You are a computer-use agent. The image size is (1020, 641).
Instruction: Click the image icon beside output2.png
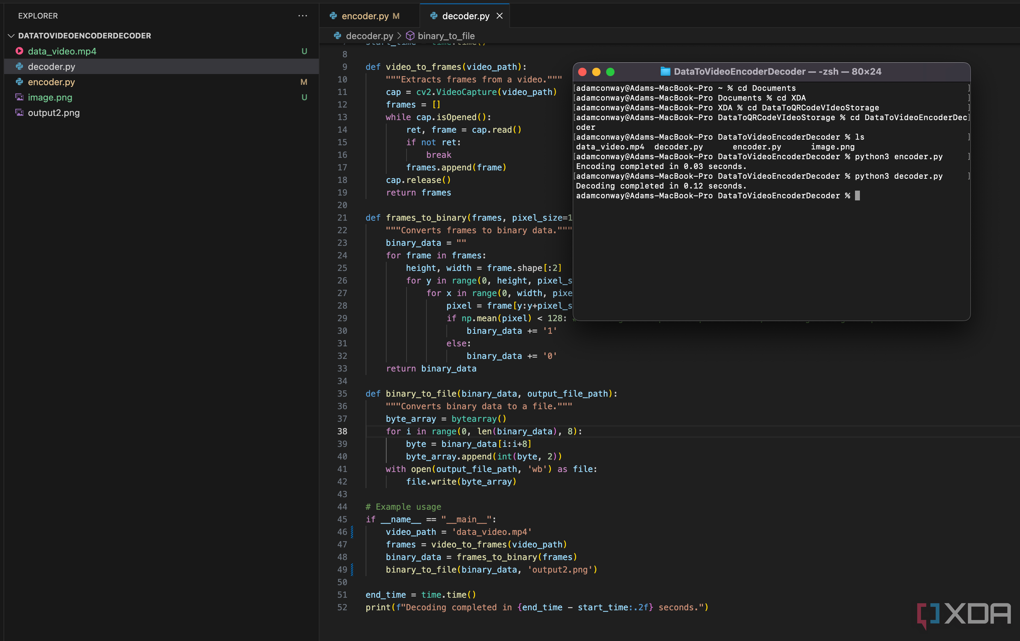click(x=20, y=112)
